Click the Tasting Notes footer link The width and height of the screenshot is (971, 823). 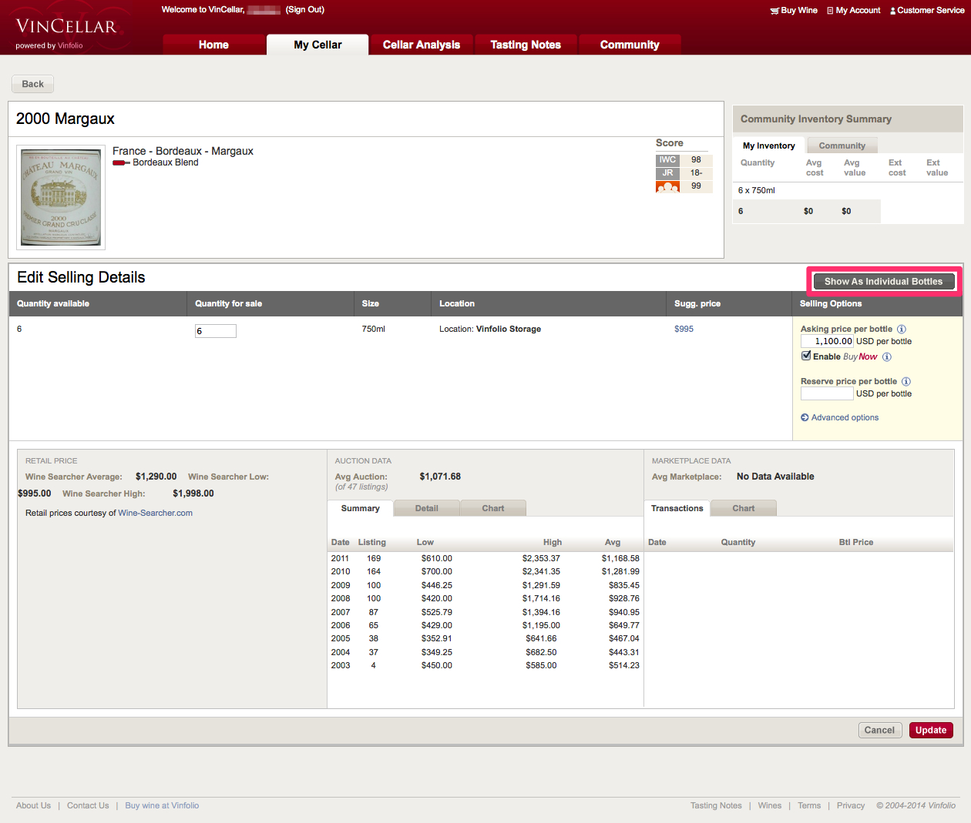[x=716, y=806]
